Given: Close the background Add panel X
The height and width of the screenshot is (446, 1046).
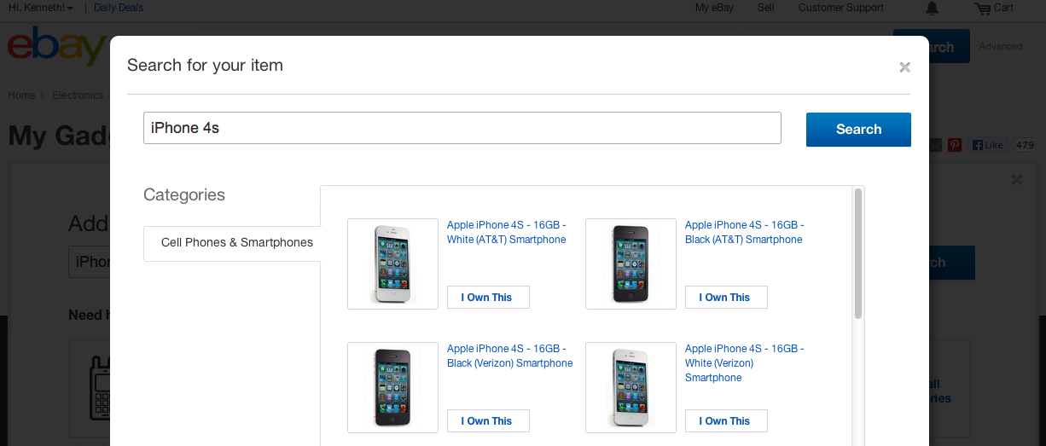Looking at the screenshot, I should click(x=1016, y=180).
